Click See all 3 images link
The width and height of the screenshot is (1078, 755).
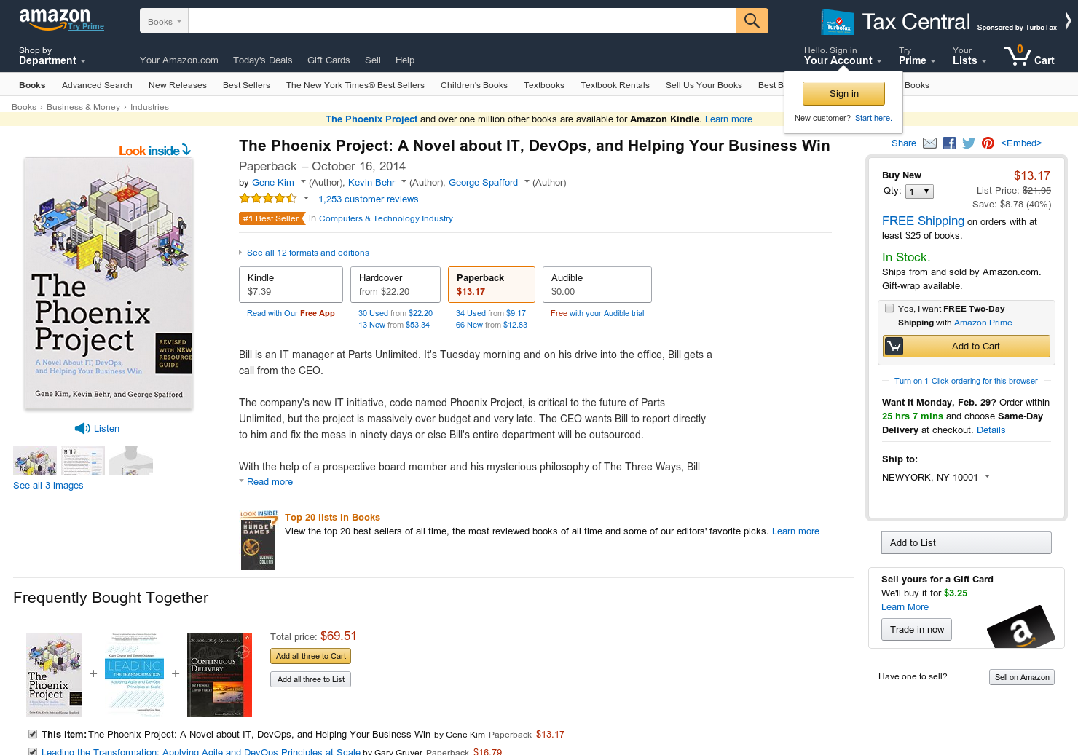48,485
